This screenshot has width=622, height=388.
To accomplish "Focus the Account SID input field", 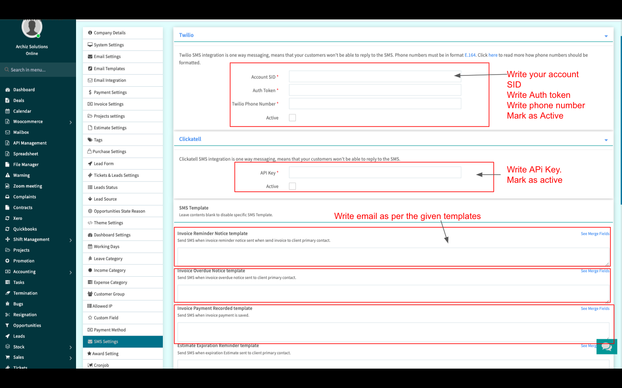I will pos(374,77).
